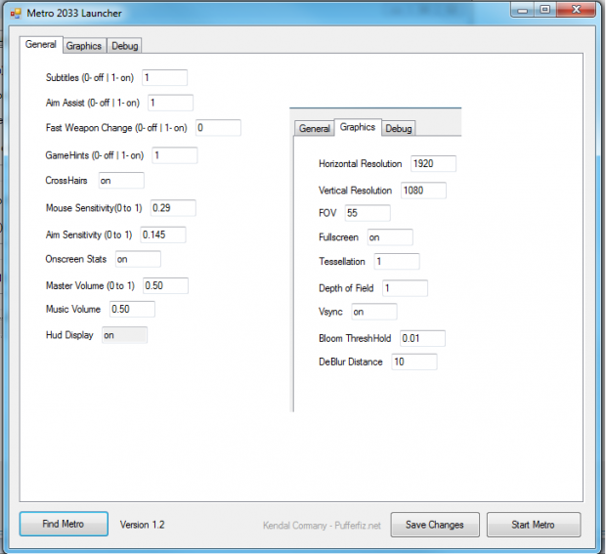Image resolution: width=606 pixels, height=554 pixels.
Task: Click the FOV label
Action: (x=327, y=213)
